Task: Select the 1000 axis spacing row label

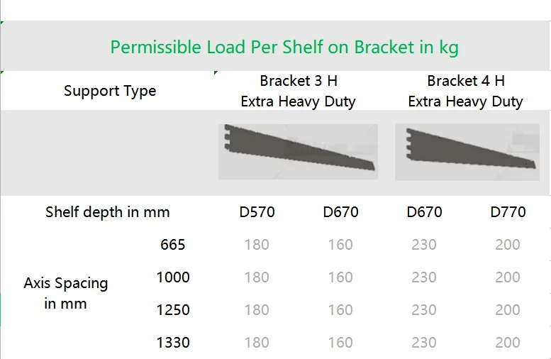Action: [x=173, y=277]
